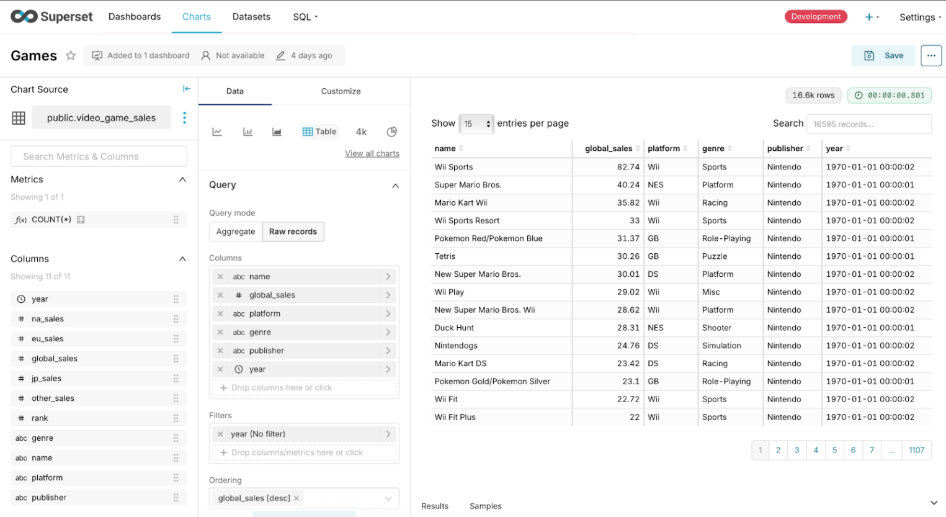Collapse the Chart Source panel

186,89
